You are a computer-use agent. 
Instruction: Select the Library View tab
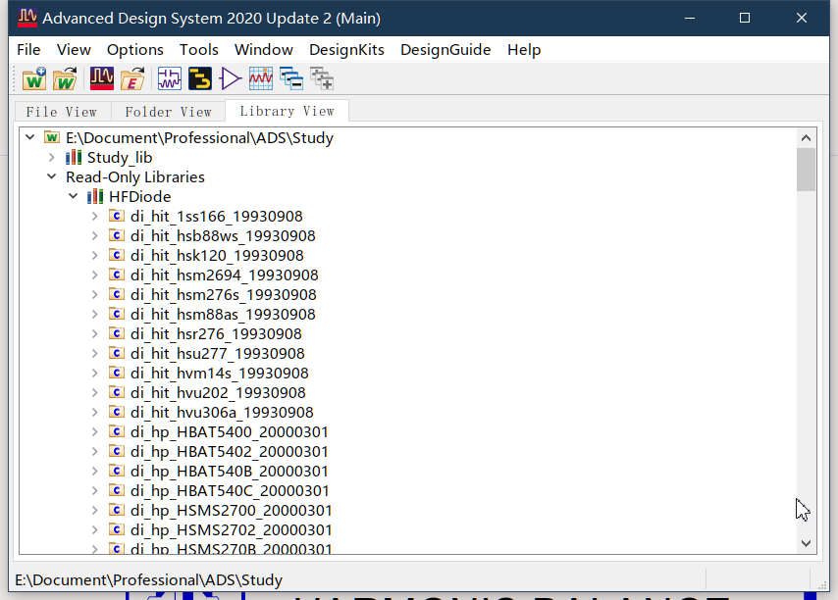(x=287, y=111)
